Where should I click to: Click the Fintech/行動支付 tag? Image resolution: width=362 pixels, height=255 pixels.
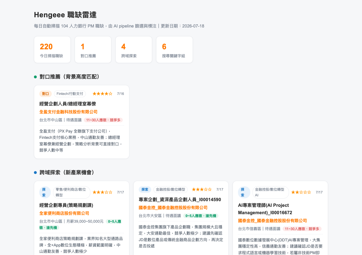click(x=70, y=94)
